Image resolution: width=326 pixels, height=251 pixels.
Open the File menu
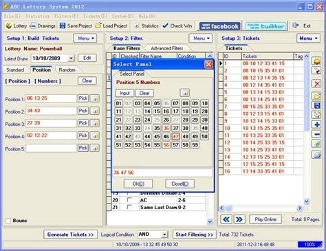tap(12, 16)
